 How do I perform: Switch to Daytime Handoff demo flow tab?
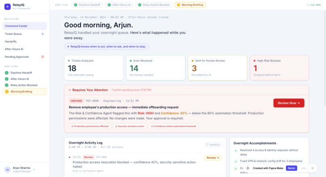click(x=87, y=5)
